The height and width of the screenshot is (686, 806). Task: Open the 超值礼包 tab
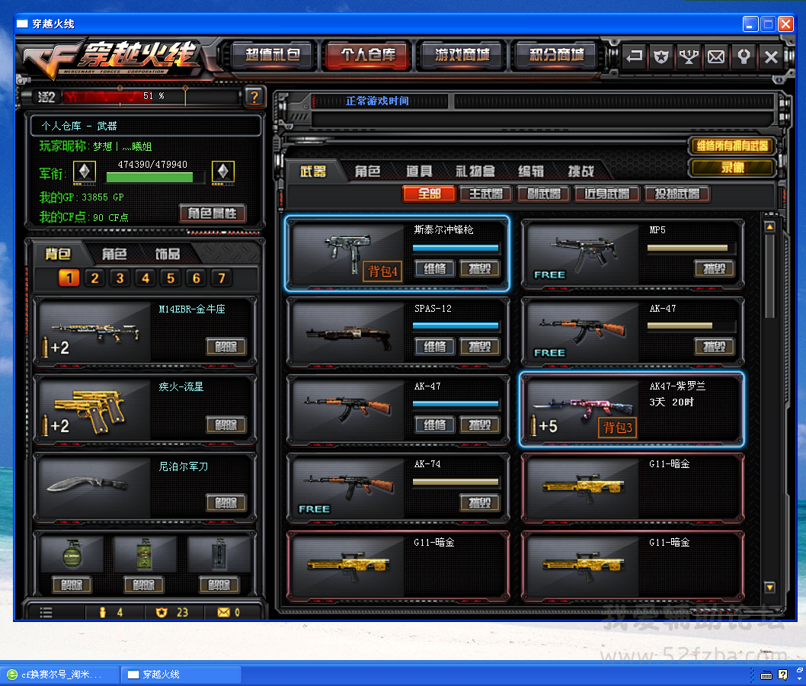[273, 55]
